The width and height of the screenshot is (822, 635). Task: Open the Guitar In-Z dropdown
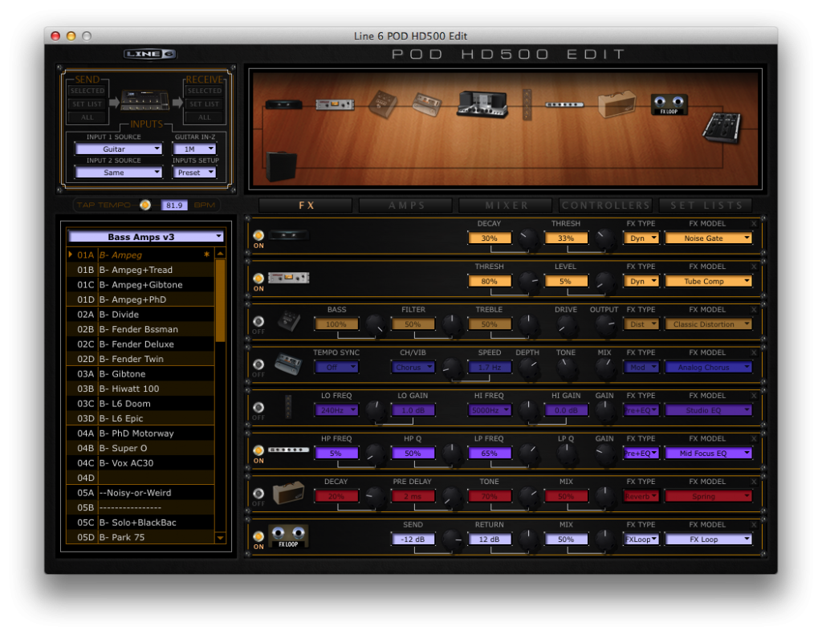tap(194, 149)
